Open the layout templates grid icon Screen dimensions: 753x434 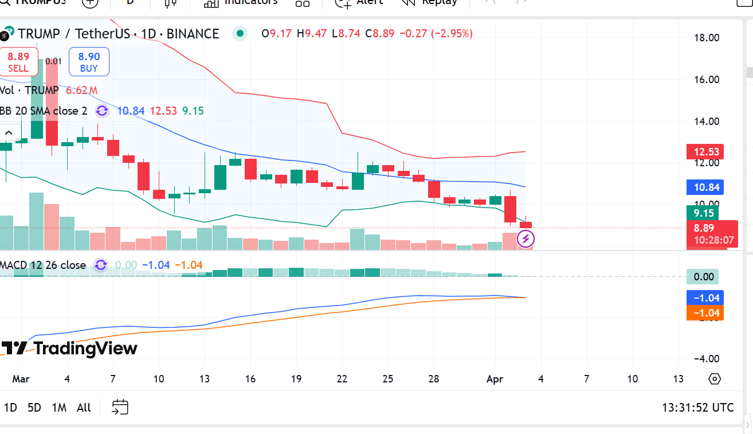[302, 3]
